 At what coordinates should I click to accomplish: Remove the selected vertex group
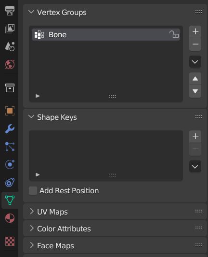(195, 44)
